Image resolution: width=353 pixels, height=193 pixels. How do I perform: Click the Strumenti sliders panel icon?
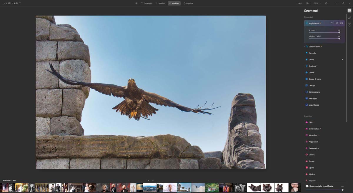[x=349, y=11]
